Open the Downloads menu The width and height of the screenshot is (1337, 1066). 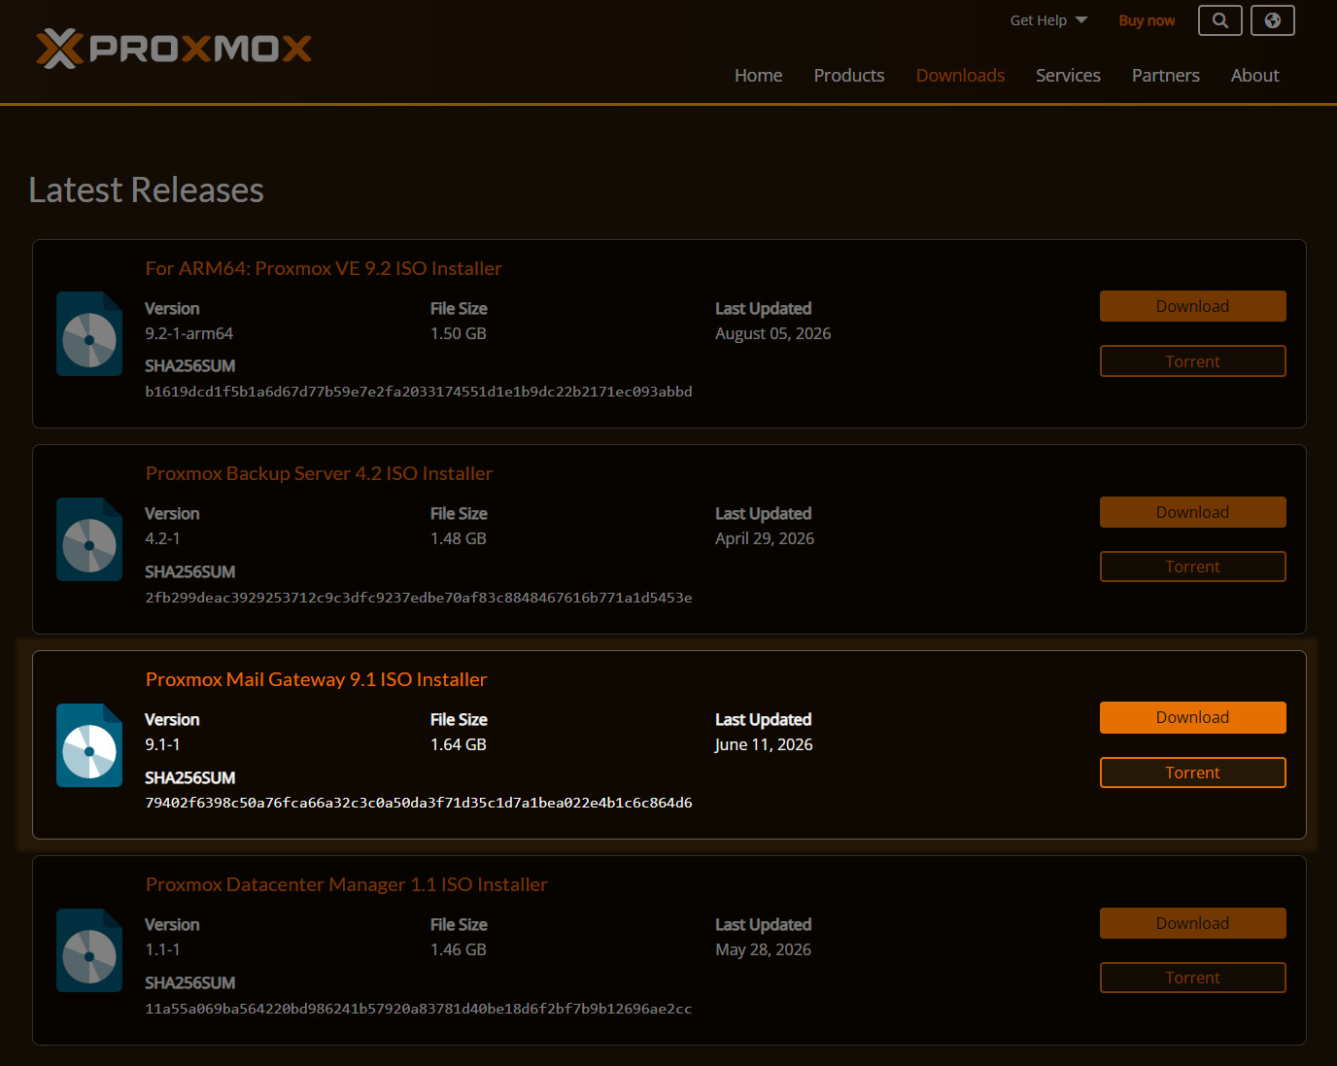(960, 76)
